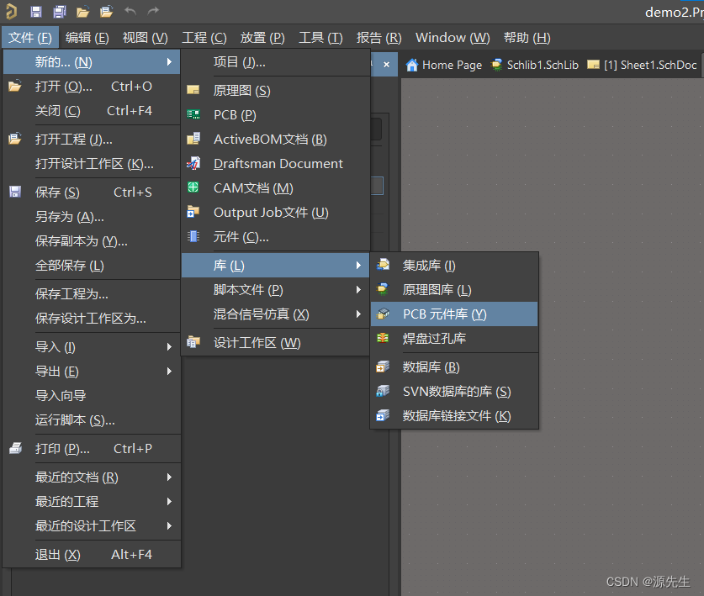Expand the 最近的设计工作区 submenu arrow
This screenshot has width=704, height=596.
pyautogui.click(x=169, y=525)
